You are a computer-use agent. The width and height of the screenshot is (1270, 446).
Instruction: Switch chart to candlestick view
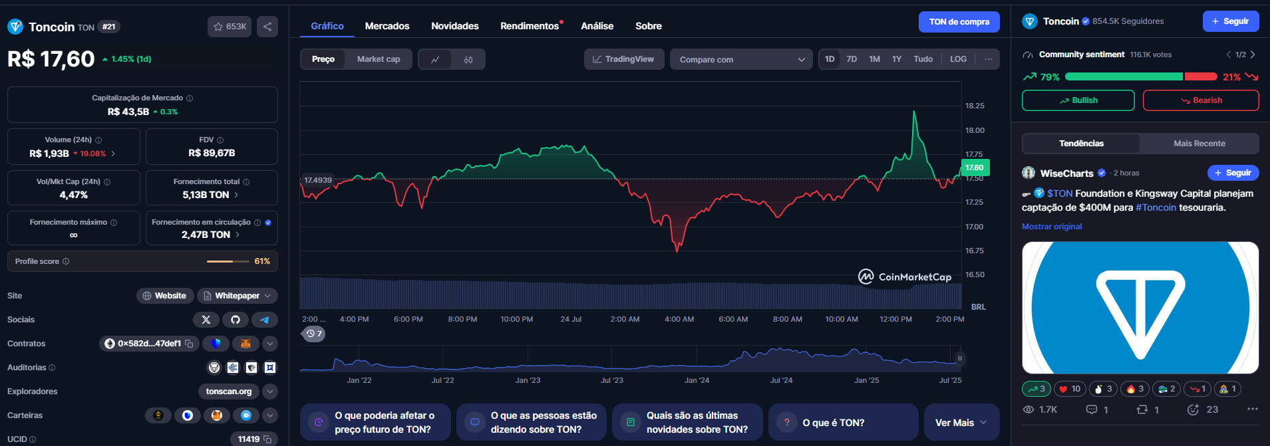(x=468, y=59)
